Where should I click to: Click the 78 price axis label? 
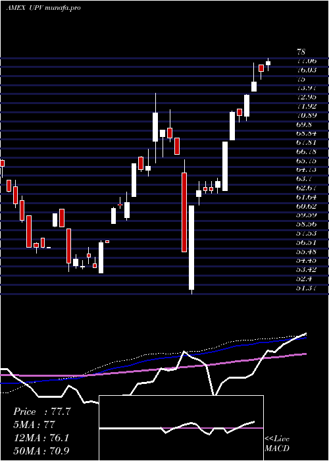pos(301,52)
